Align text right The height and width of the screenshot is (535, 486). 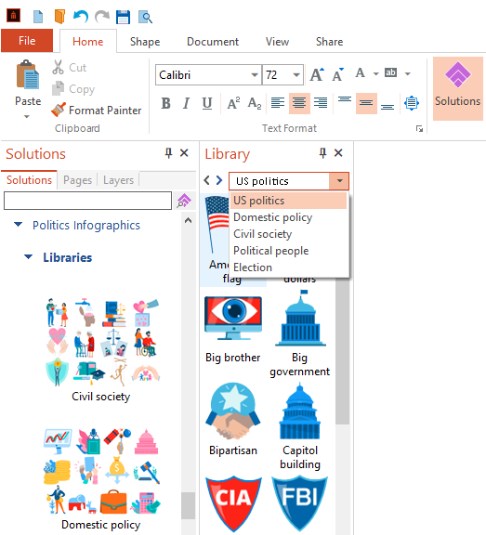[x=321, y=103]
